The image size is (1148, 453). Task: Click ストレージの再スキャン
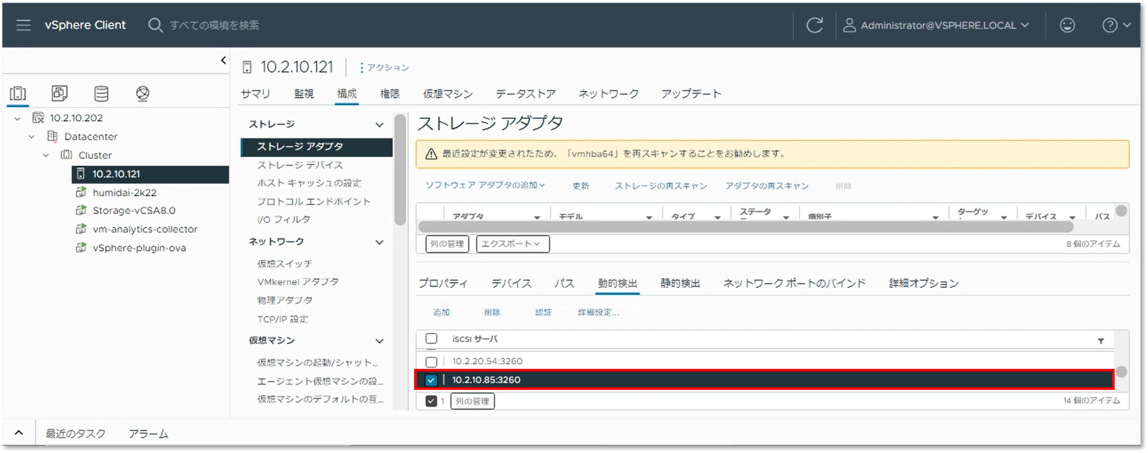click(660, 186)
